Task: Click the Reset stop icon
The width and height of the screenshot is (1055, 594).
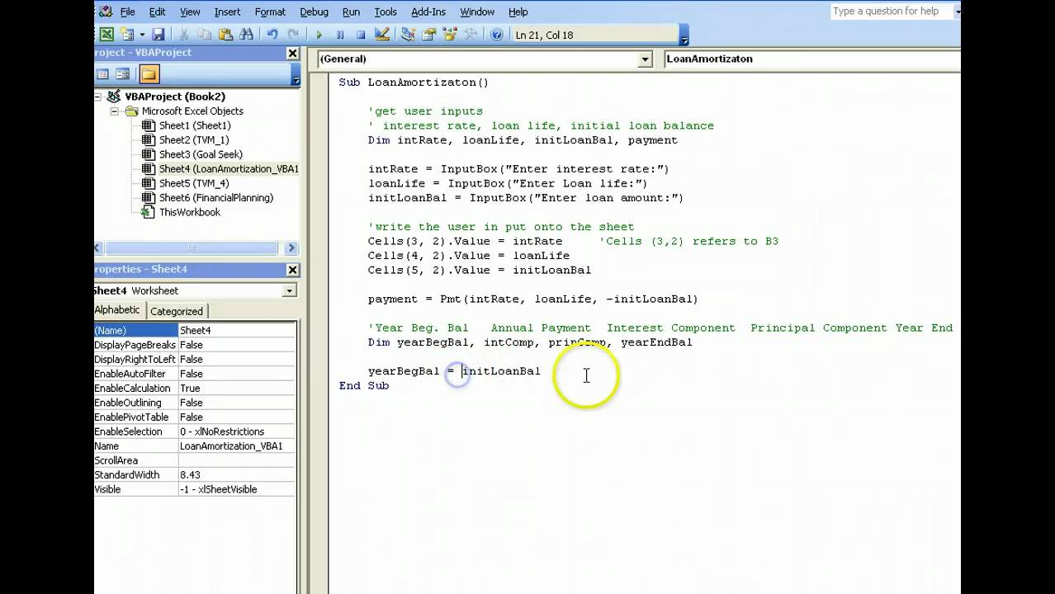Action: (361, 35)
